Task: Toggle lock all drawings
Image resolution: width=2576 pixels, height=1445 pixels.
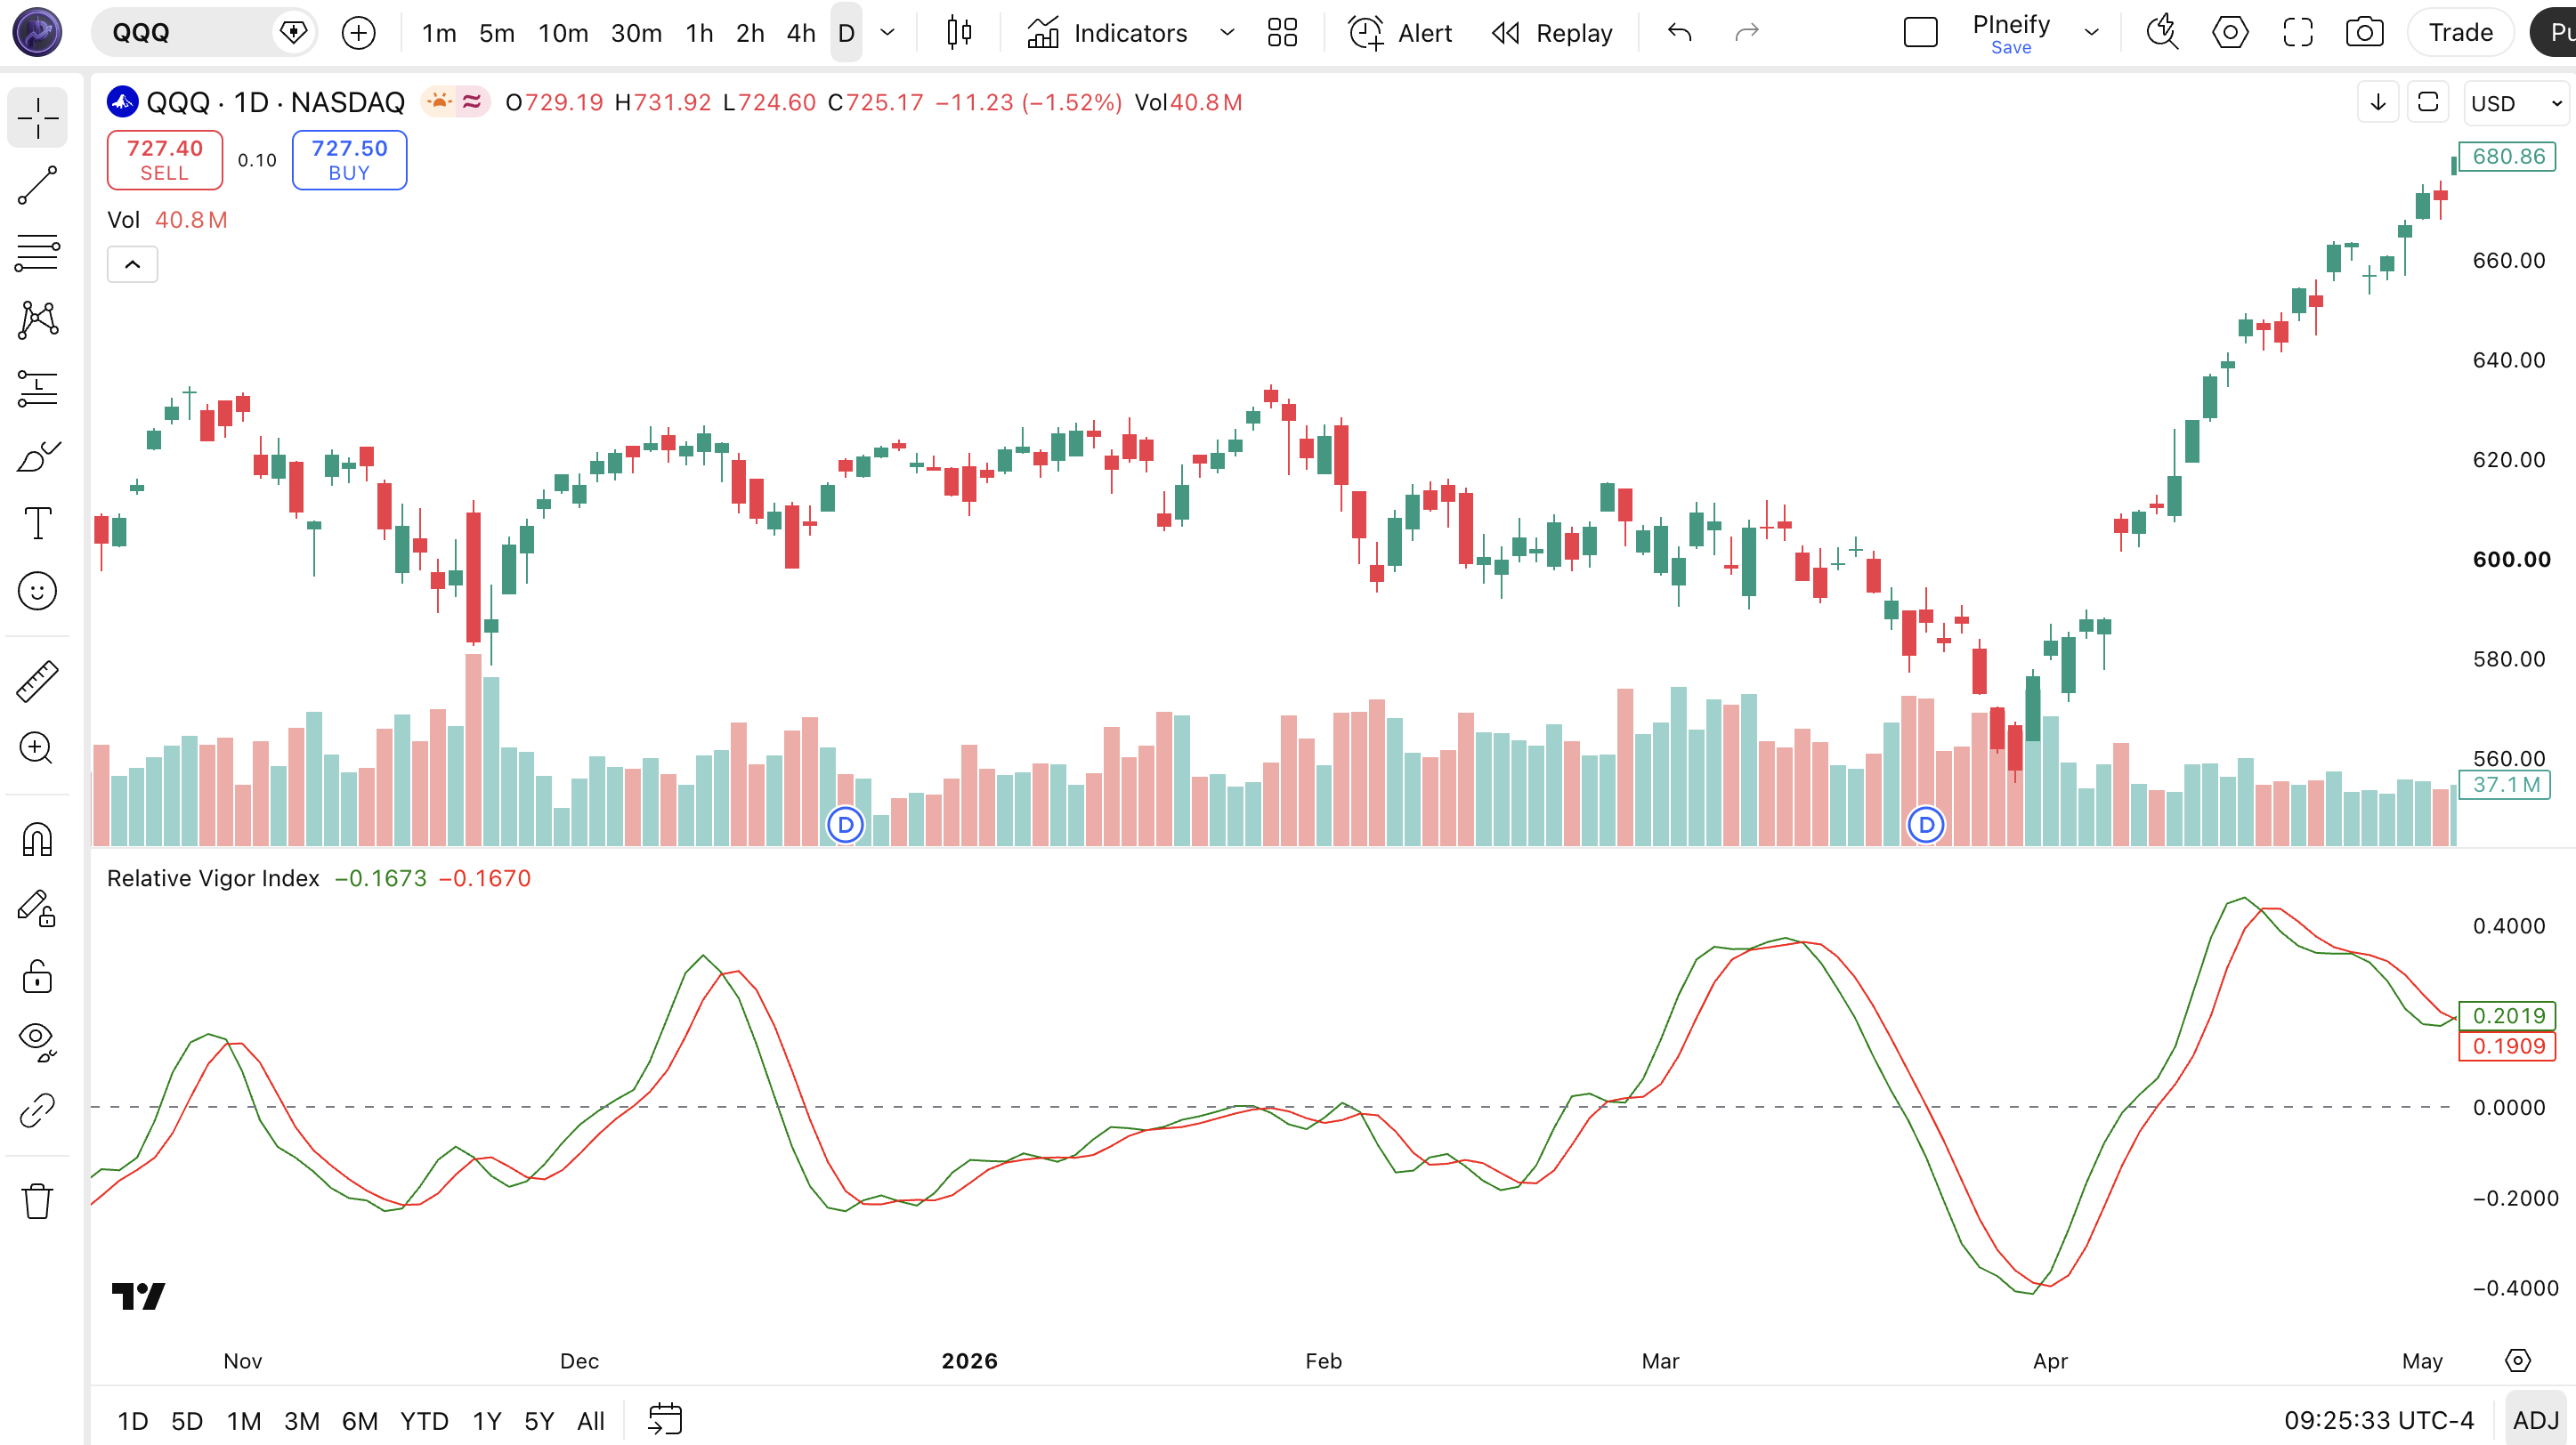Action: (37, 975)
